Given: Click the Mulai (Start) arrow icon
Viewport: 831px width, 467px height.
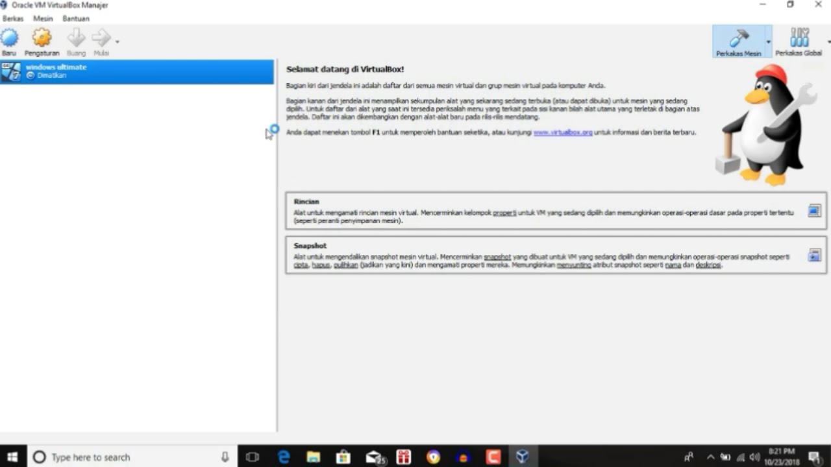Looking at the screenshot, I should pyautogui.click(x=101, y=38).
